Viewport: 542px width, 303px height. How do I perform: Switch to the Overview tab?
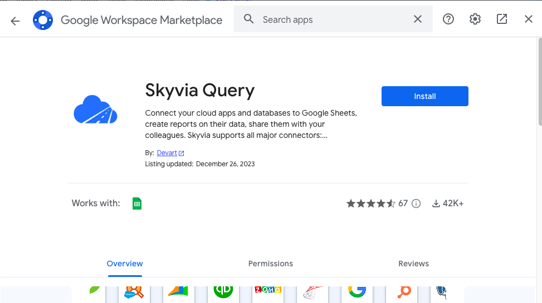point(125,264)
